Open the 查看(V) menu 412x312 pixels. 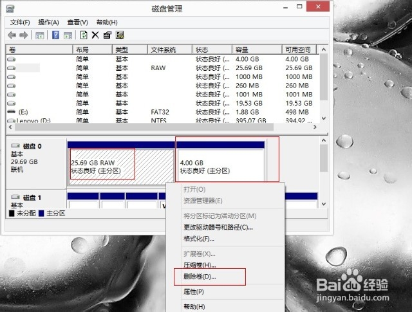tap(77, 23)
